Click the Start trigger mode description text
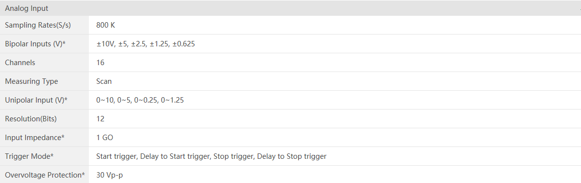Viewport: 581px width, 183px height. coord(211,156)
